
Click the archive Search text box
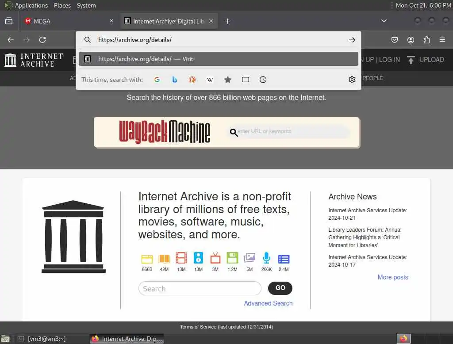(200, 289)
